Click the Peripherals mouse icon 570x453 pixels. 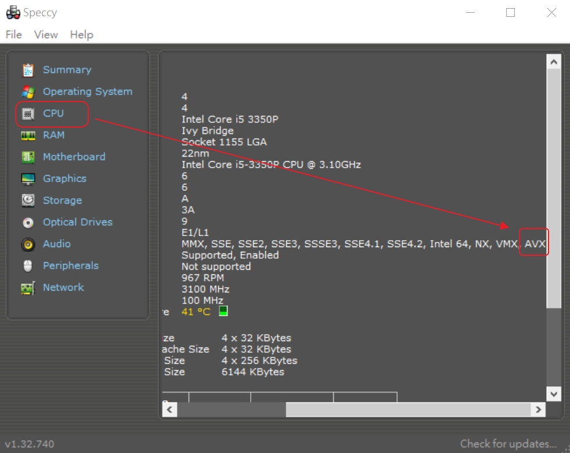click(28, 266)
